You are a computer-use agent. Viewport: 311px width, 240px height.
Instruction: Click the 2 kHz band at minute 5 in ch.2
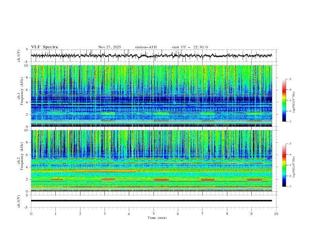click(161, 180)
